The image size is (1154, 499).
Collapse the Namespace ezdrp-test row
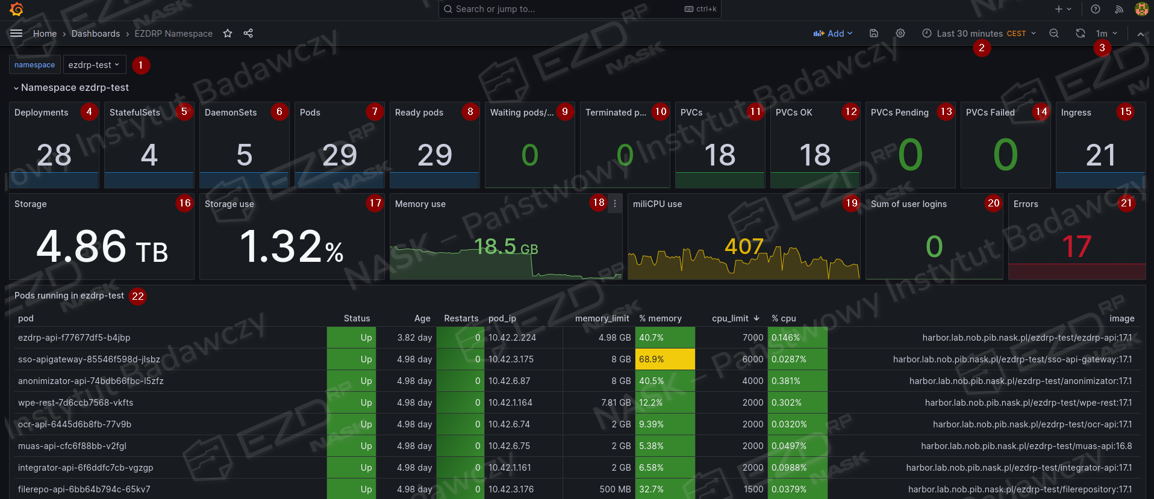[x=16, y=88]
